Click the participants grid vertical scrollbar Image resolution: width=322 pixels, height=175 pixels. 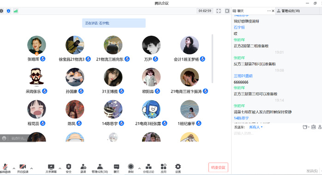click(x=212, y=58)
